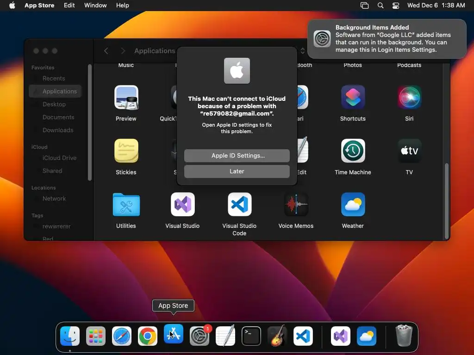Select Visual Studio Code app in Finder

[239, 204]
